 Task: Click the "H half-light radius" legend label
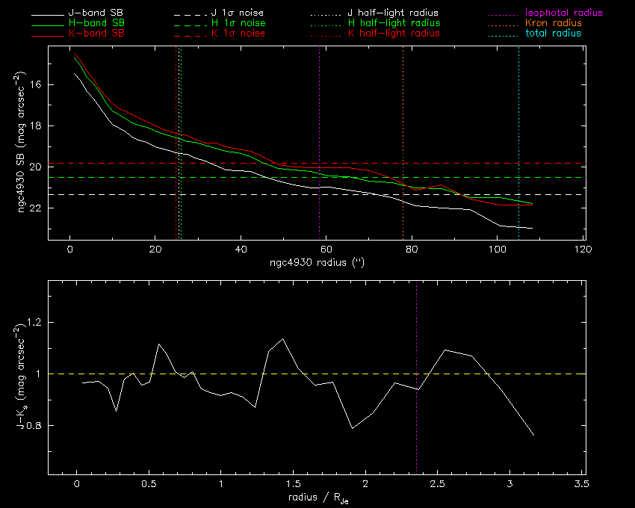click(394, 23)
